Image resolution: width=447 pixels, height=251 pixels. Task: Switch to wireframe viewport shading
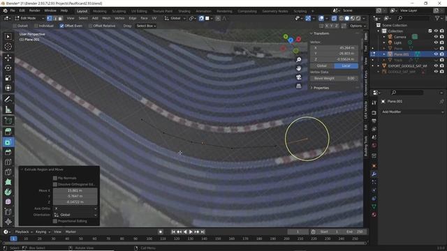tap(342, 19)
